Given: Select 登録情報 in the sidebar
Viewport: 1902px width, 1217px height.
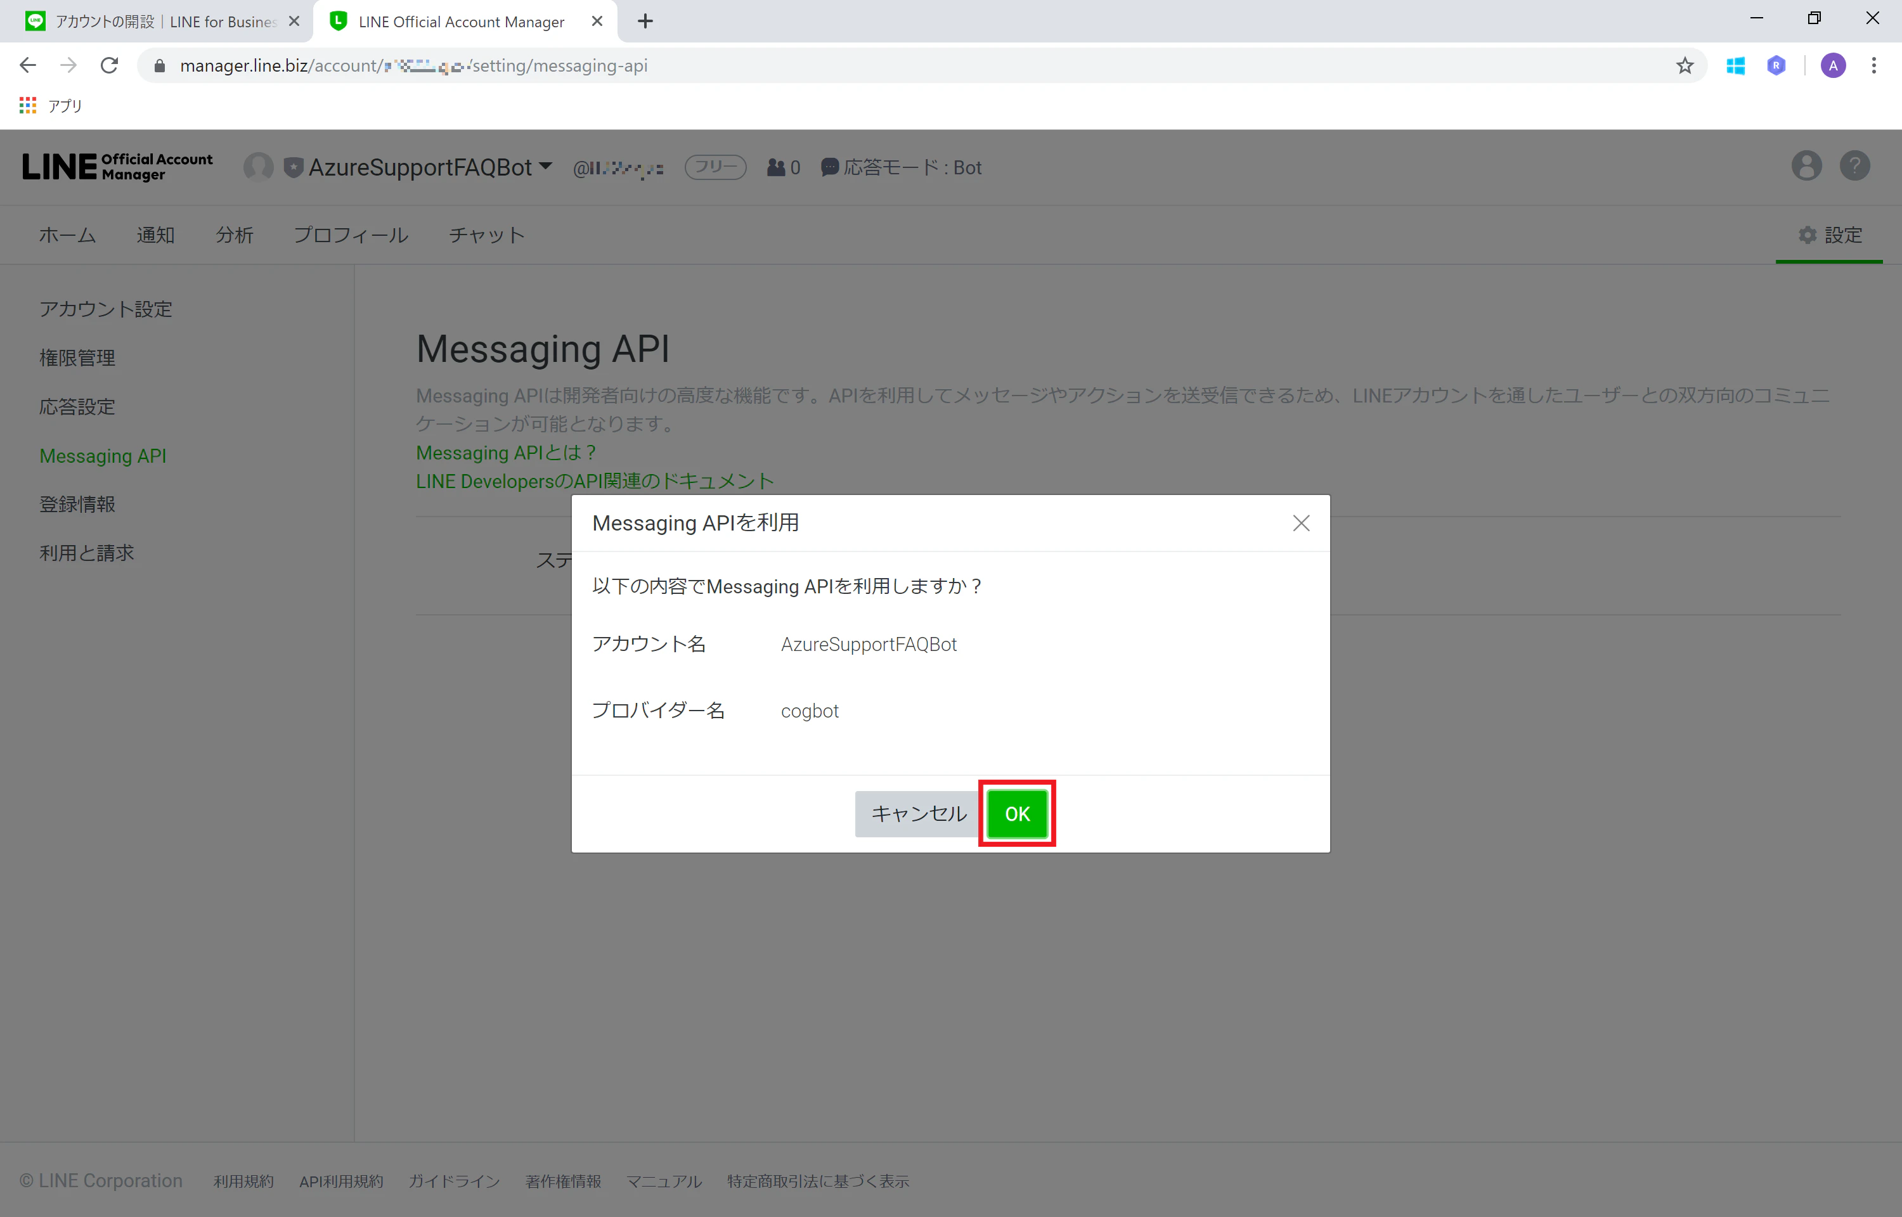Looking at the screenshot, I should click(x=77, y=504).
